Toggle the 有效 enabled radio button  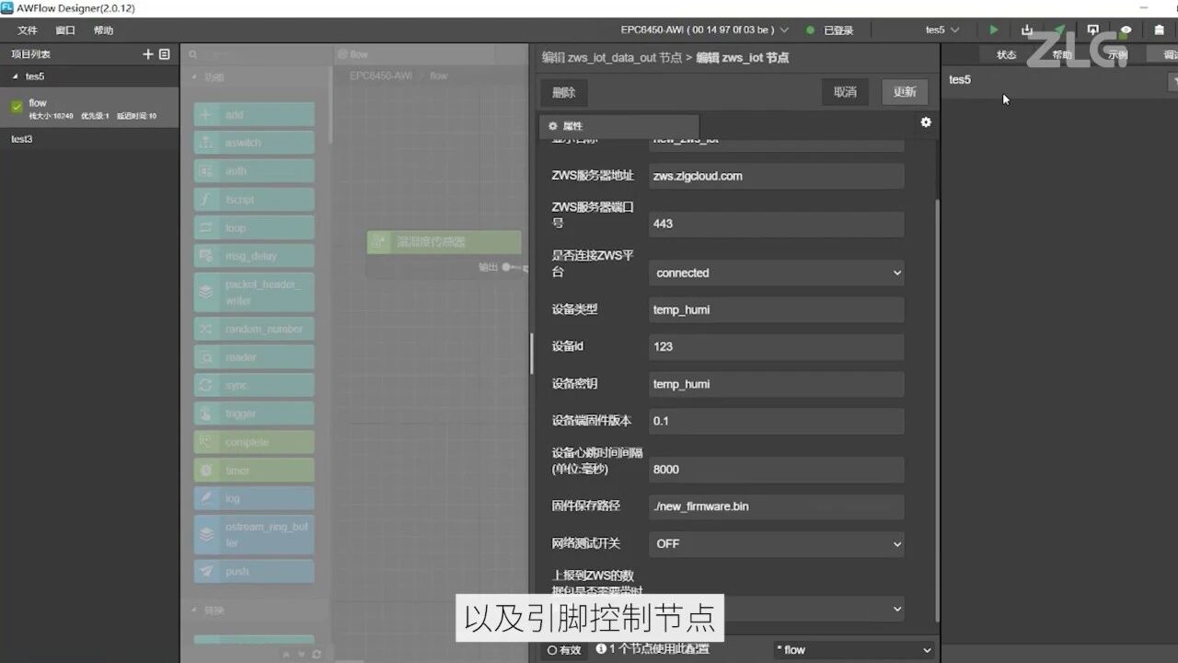[565, 649]
